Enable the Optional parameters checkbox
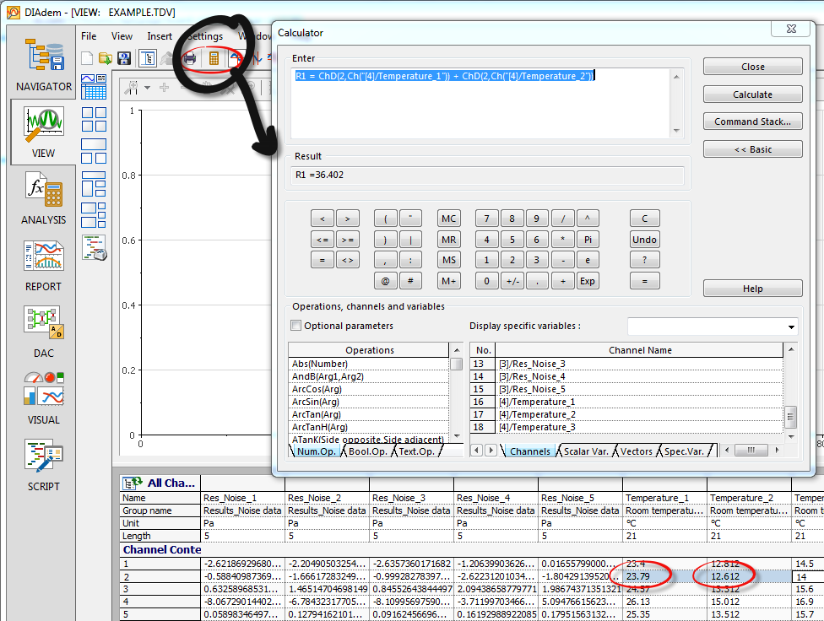The image size is (824, 621). (x=295, y=325)
